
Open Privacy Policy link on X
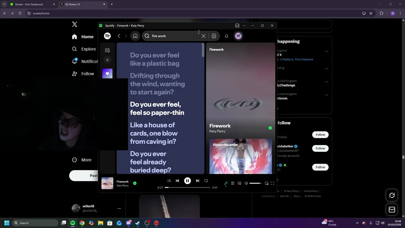pos(291,191)
